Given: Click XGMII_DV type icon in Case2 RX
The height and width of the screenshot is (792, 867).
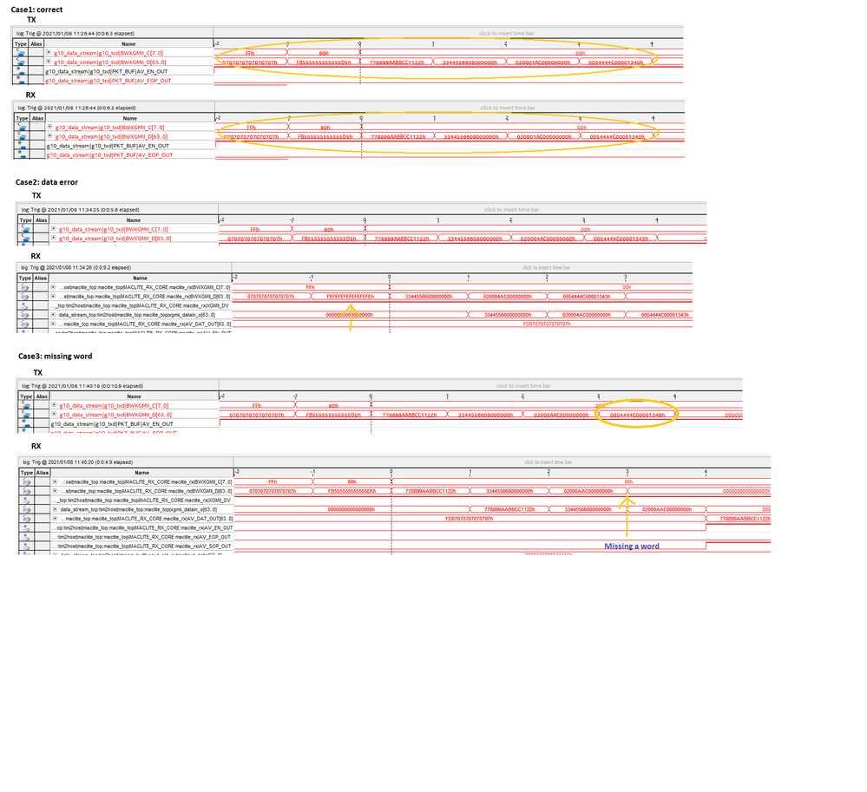Looking at the screenshot, I should pyautogui.click(x=25, y=305).
